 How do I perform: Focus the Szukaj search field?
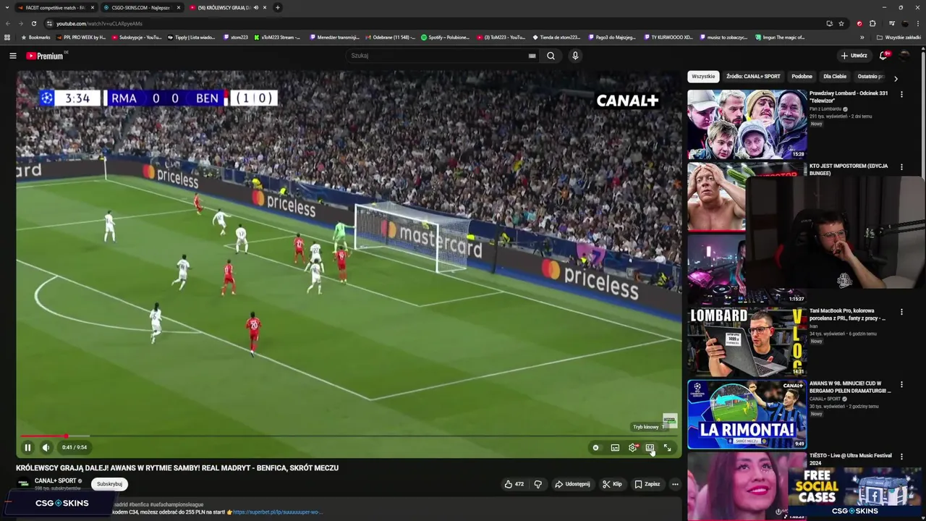coord(438,56)
